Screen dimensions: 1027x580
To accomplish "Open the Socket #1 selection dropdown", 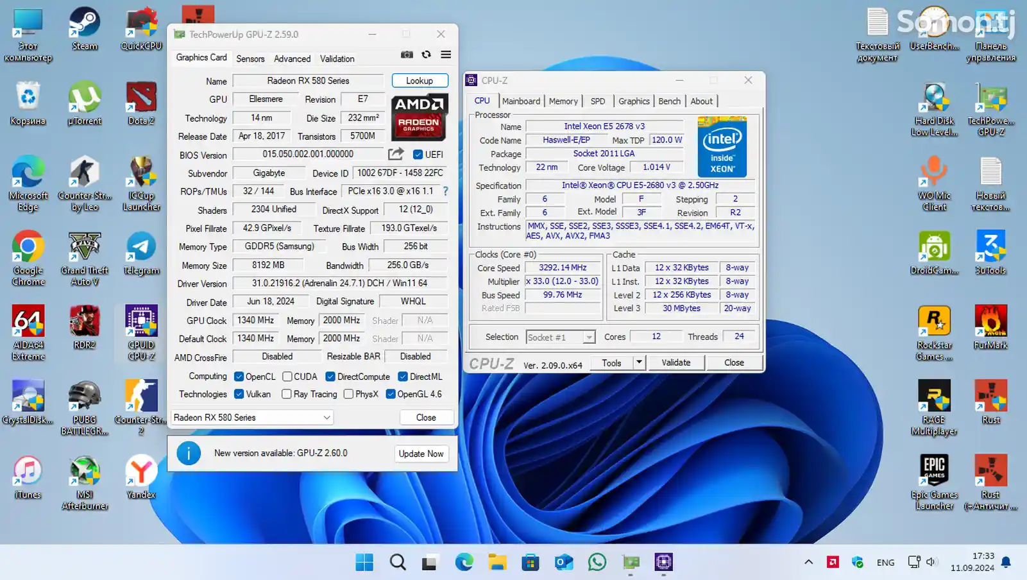I will coord(561,337).
